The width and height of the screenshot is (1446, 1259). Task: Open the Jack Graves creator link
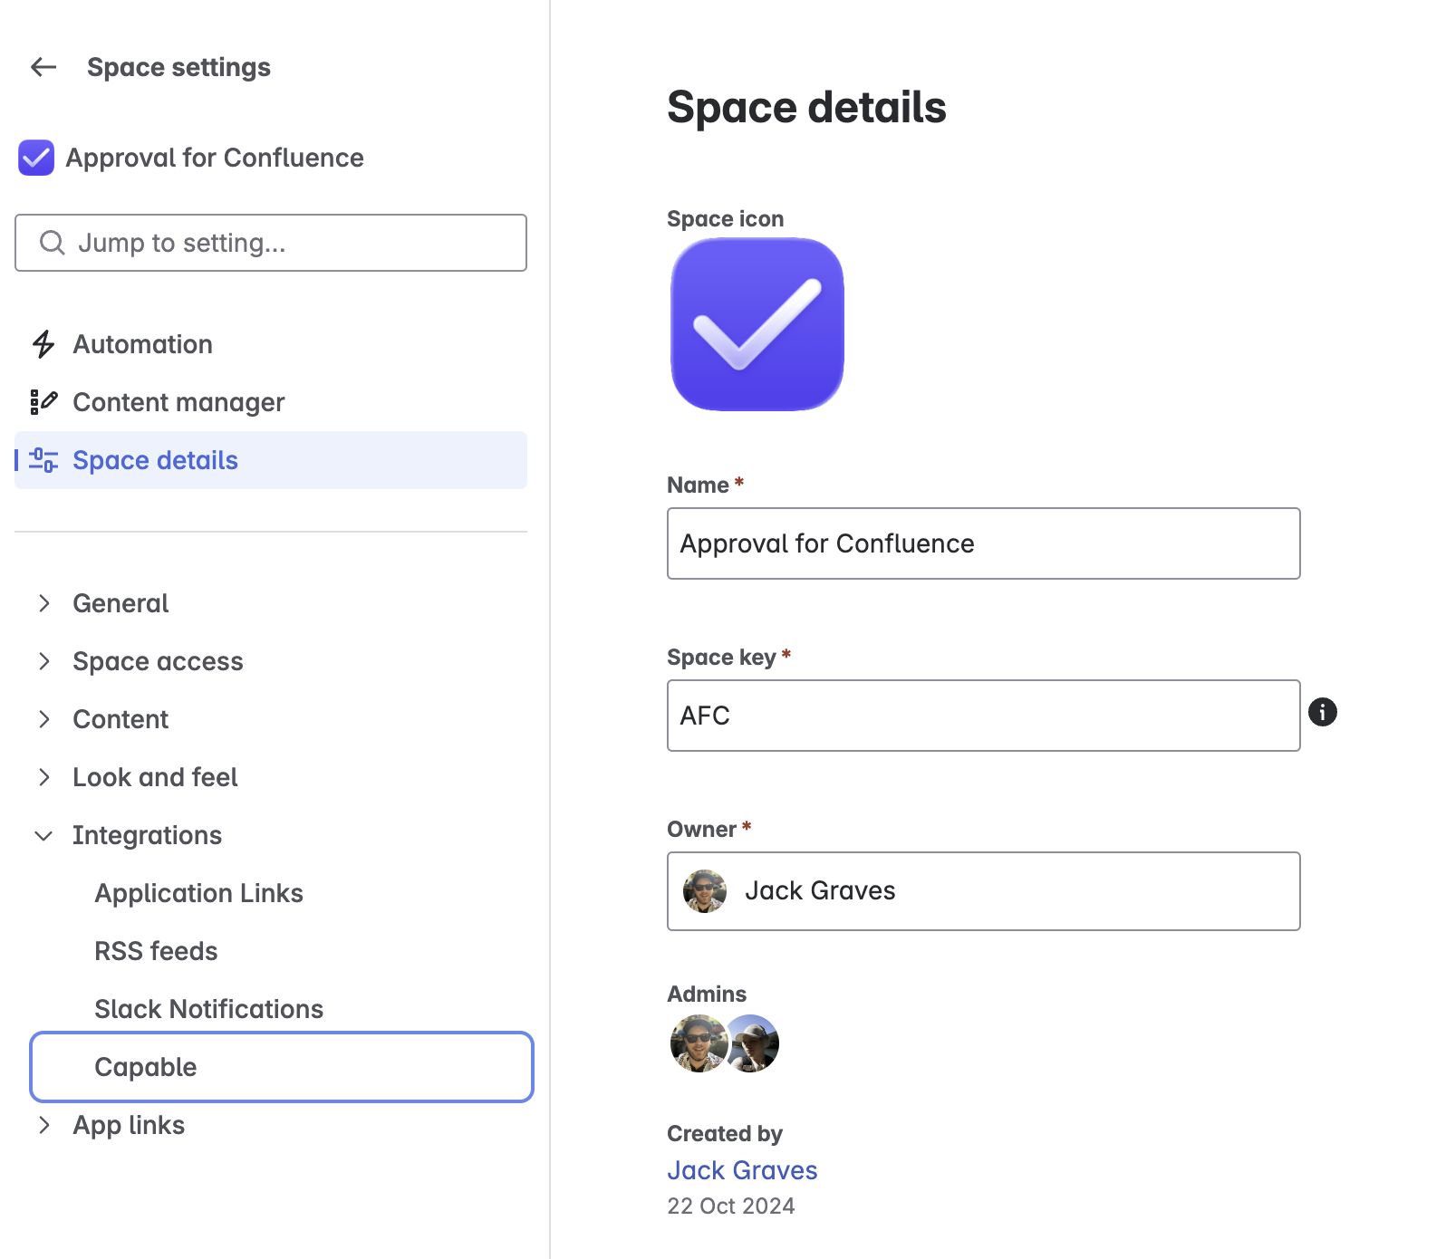pos(742,1170)
